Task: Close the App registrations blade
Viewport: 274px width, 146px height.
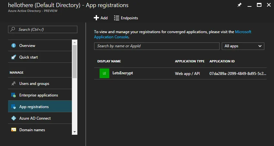Action: point(269,5)
